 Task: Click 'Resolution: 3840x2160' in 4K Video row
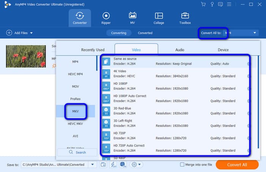pyautogui.click(x=172, y=76)
